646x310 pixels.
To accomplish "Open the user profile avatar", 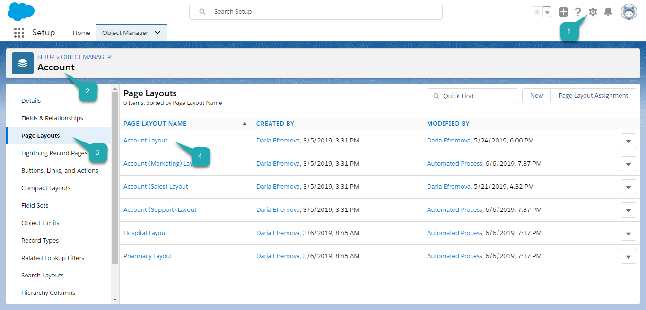I will tap(629, 12).
